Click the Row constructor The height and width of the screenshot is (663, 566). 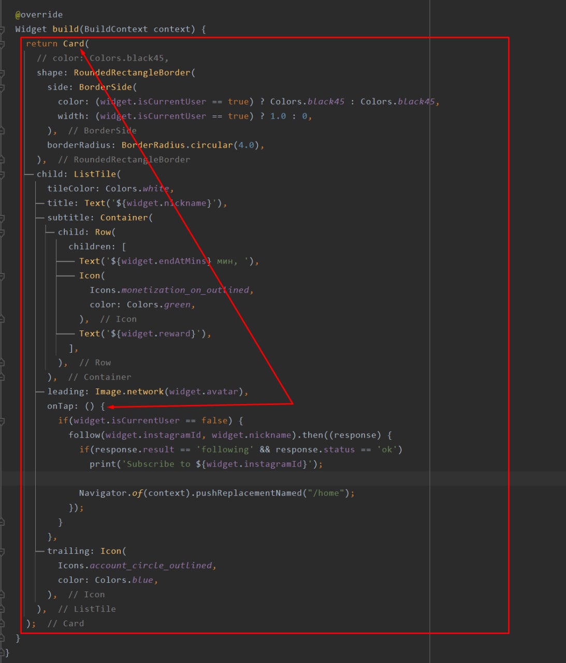coord(103,232)
